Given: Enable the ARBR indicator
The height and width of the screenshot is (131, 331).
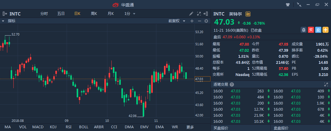Looking at the screenshot, I should (x=99, y=127).
